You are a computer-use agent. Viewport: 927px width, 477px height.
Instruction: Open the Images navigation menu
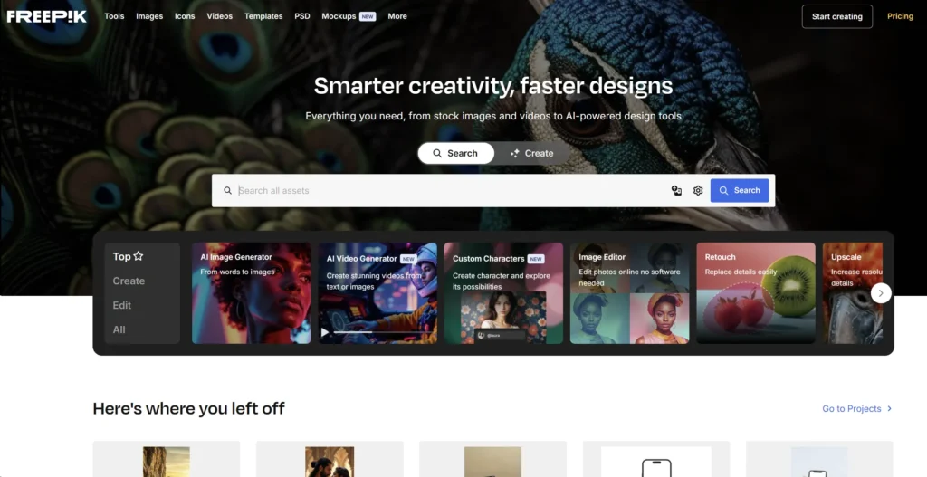pyautogui.click(x=149, y=16)
